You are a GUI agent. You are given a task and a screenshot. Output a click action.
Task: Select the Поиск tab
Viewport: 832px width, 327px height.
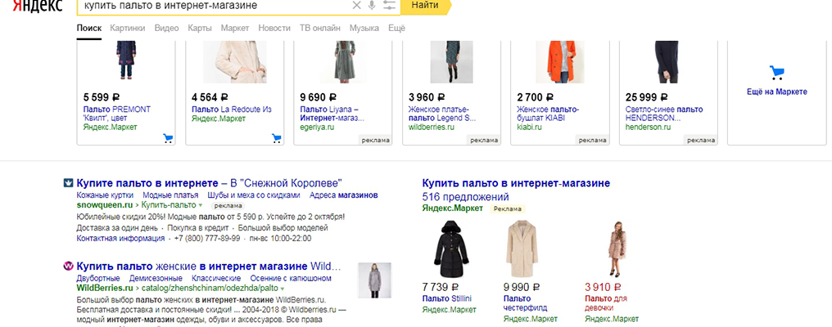point(88,28)
